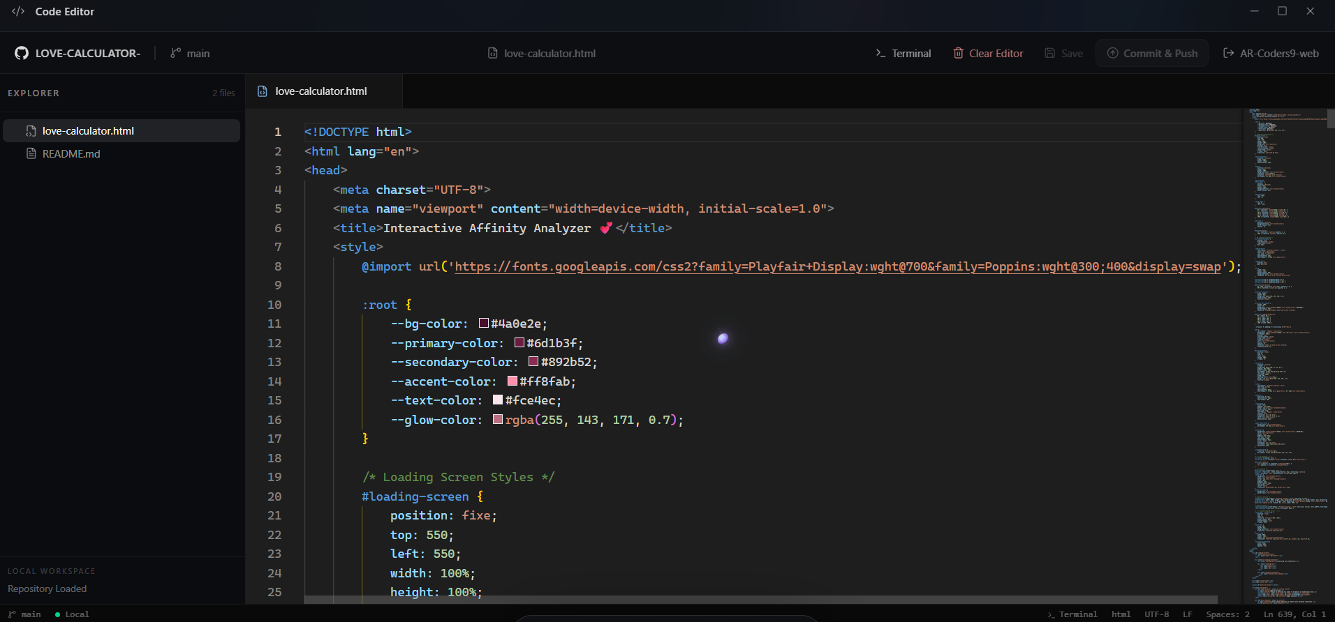
Task: Click the GitHub logo beside LOVE-CALCULATOR-
Action: click(22, 53)
